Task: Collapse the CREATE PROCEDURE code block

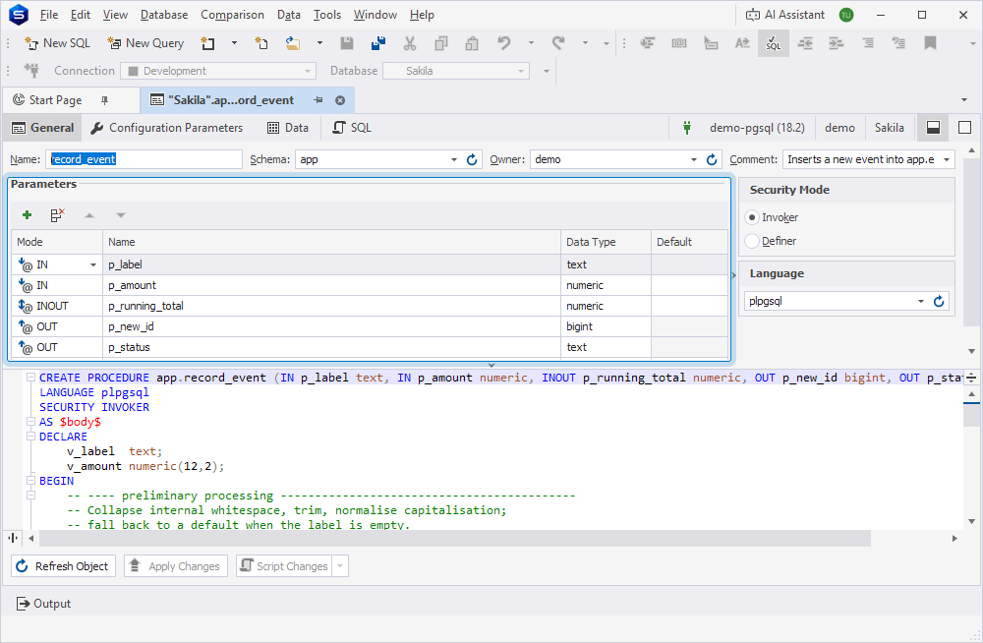Action: coord(30,378)
